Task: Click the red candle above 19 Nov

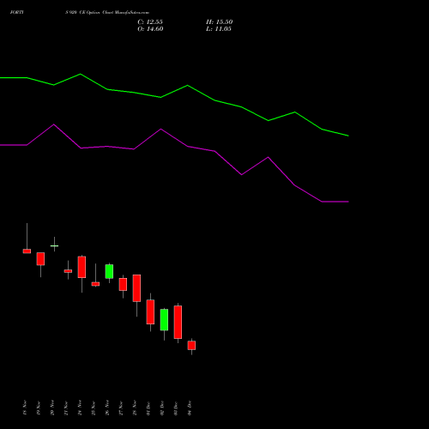Action: coord(40,259)
